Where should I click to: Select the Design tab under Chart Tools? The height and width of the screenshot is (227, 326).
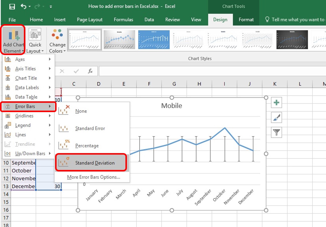click(x=220, y=20)
